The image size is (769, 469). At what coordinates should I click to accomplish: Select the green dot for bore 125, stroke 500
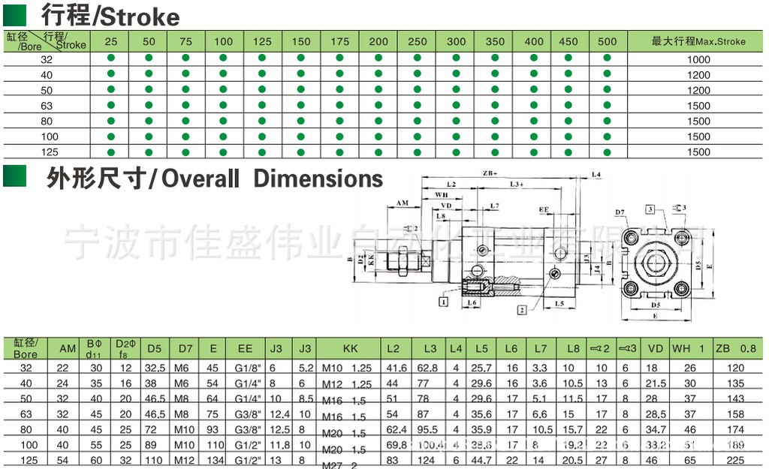[x=607, y=152]
